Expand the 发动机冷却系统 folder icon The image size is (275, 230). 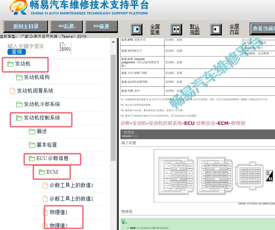(19, 104)
